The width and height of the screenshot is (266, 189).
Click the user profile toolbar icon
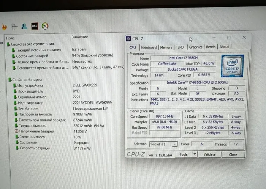tap(24, 26)
